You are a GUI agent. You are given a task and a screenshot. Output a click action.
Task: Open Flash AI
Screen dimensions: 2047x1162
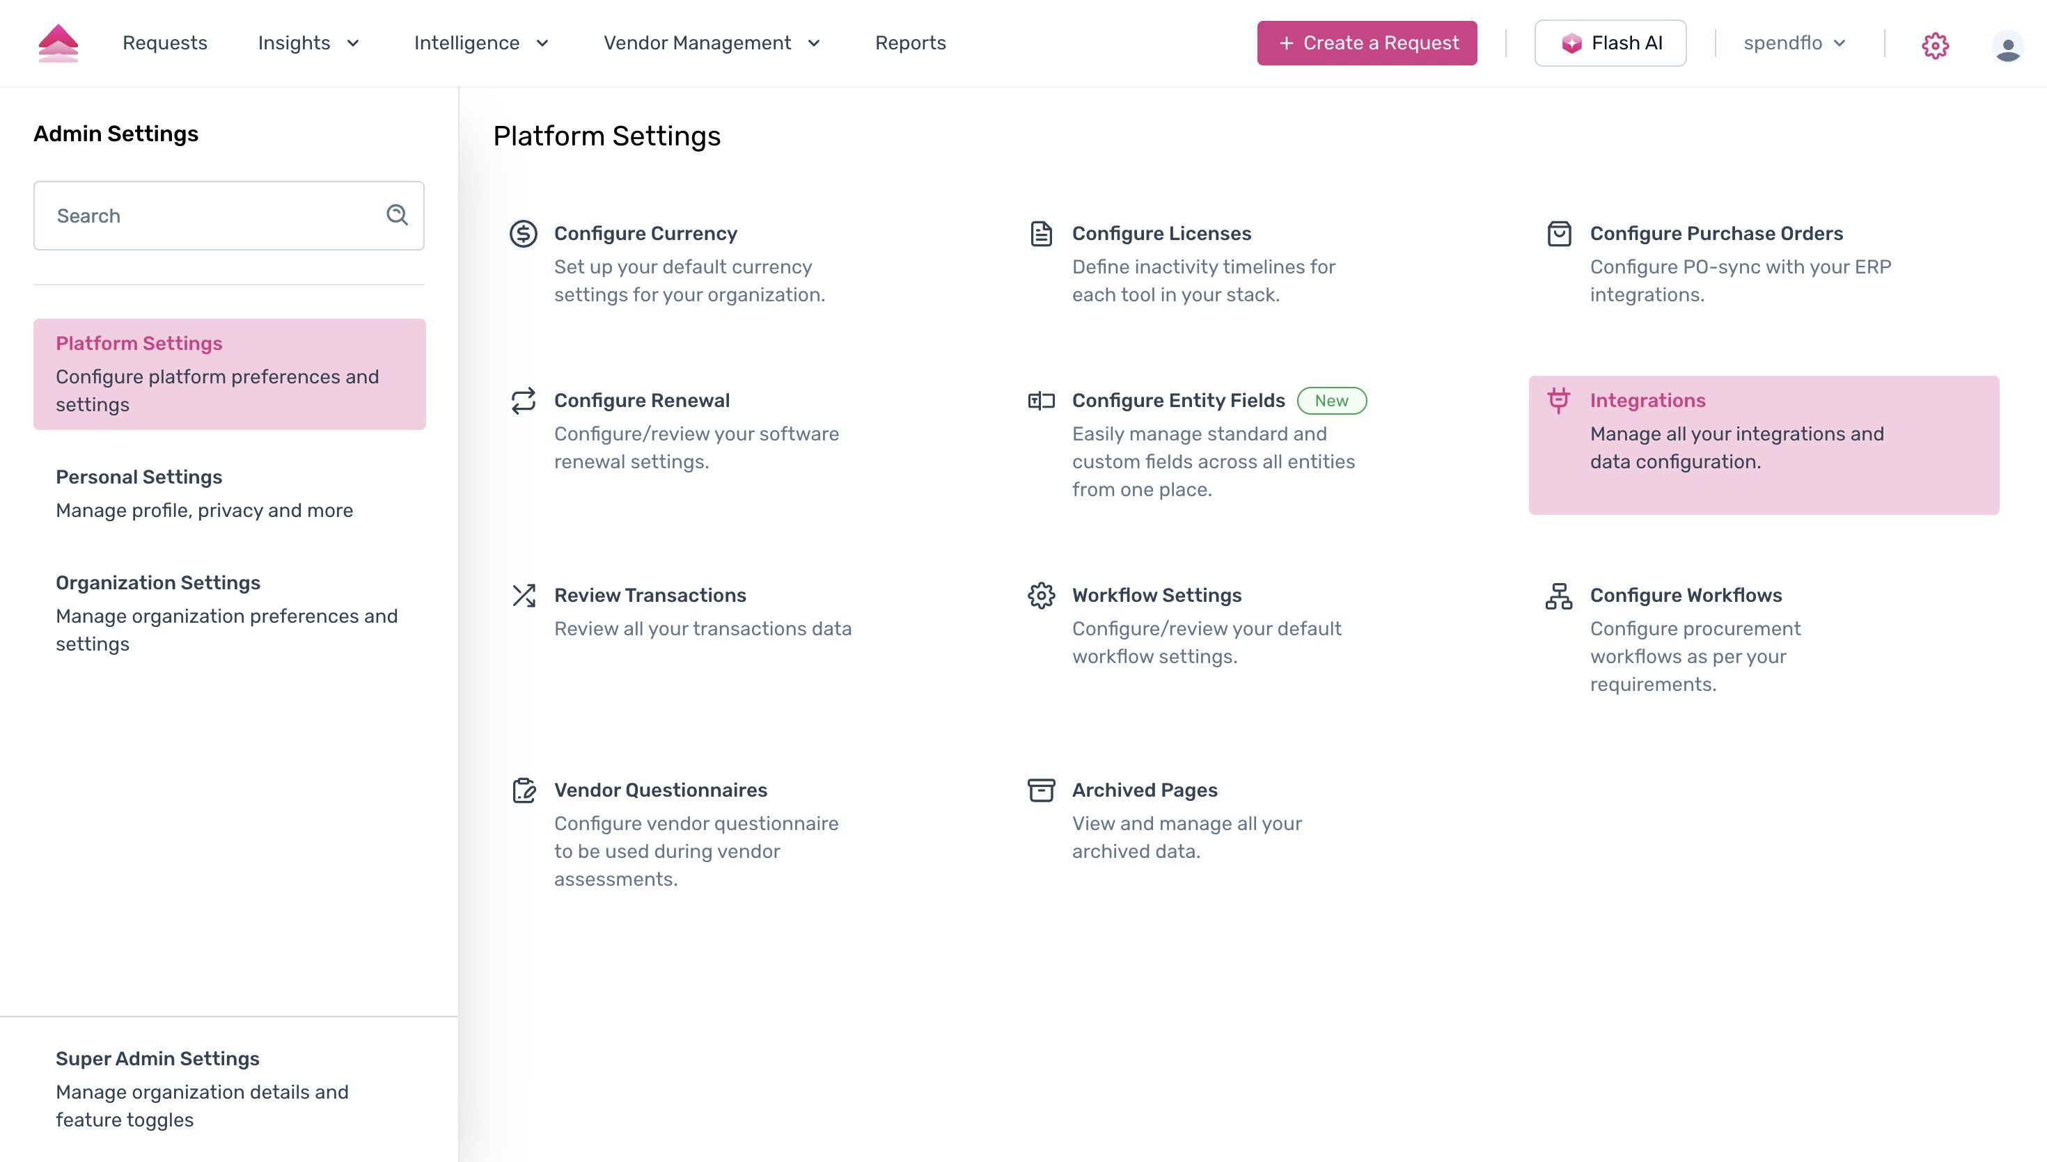pyautogui.click(x=1610, y=42)
